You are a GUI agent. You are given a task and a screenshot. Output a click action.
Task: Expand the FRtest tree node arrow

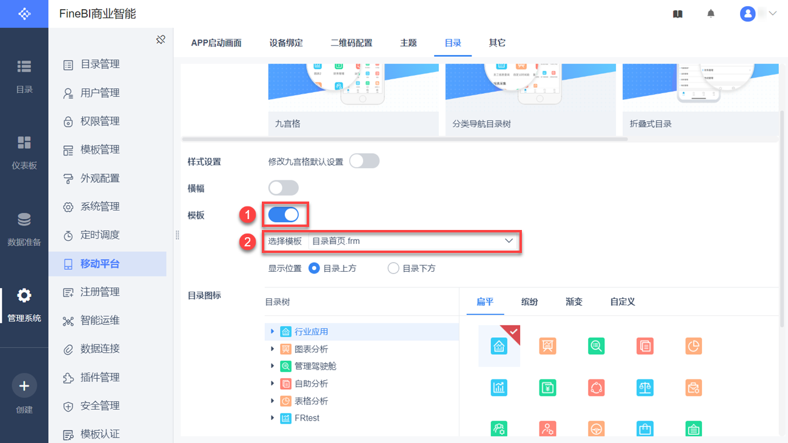(273, 418)
